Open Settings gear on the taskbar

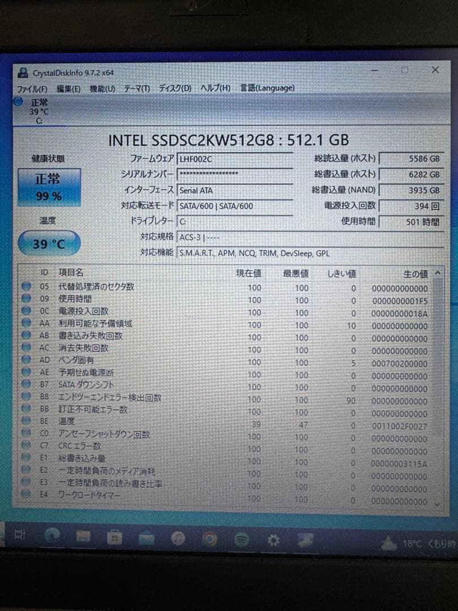(x=274, y=540)
